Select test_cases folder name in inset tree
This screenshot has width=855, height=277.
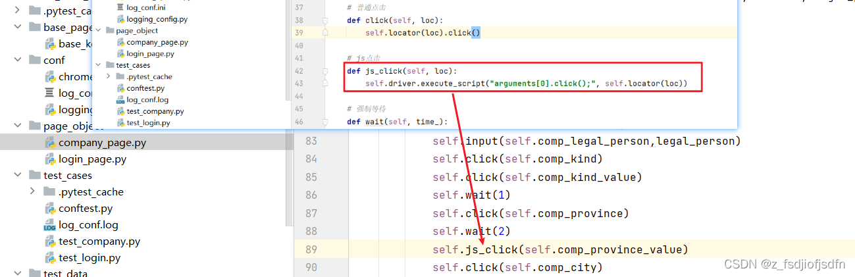133,65
